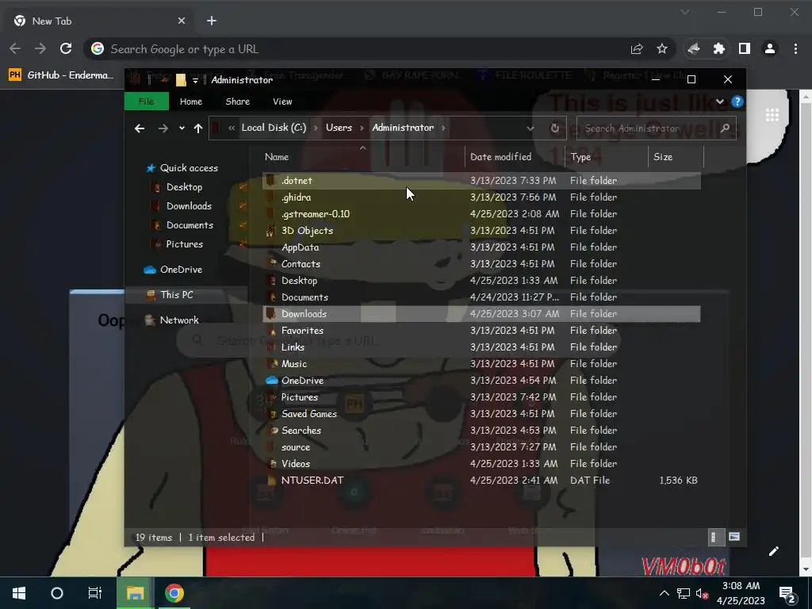
Task: Select the AppData folder
Action: [481, 247]
